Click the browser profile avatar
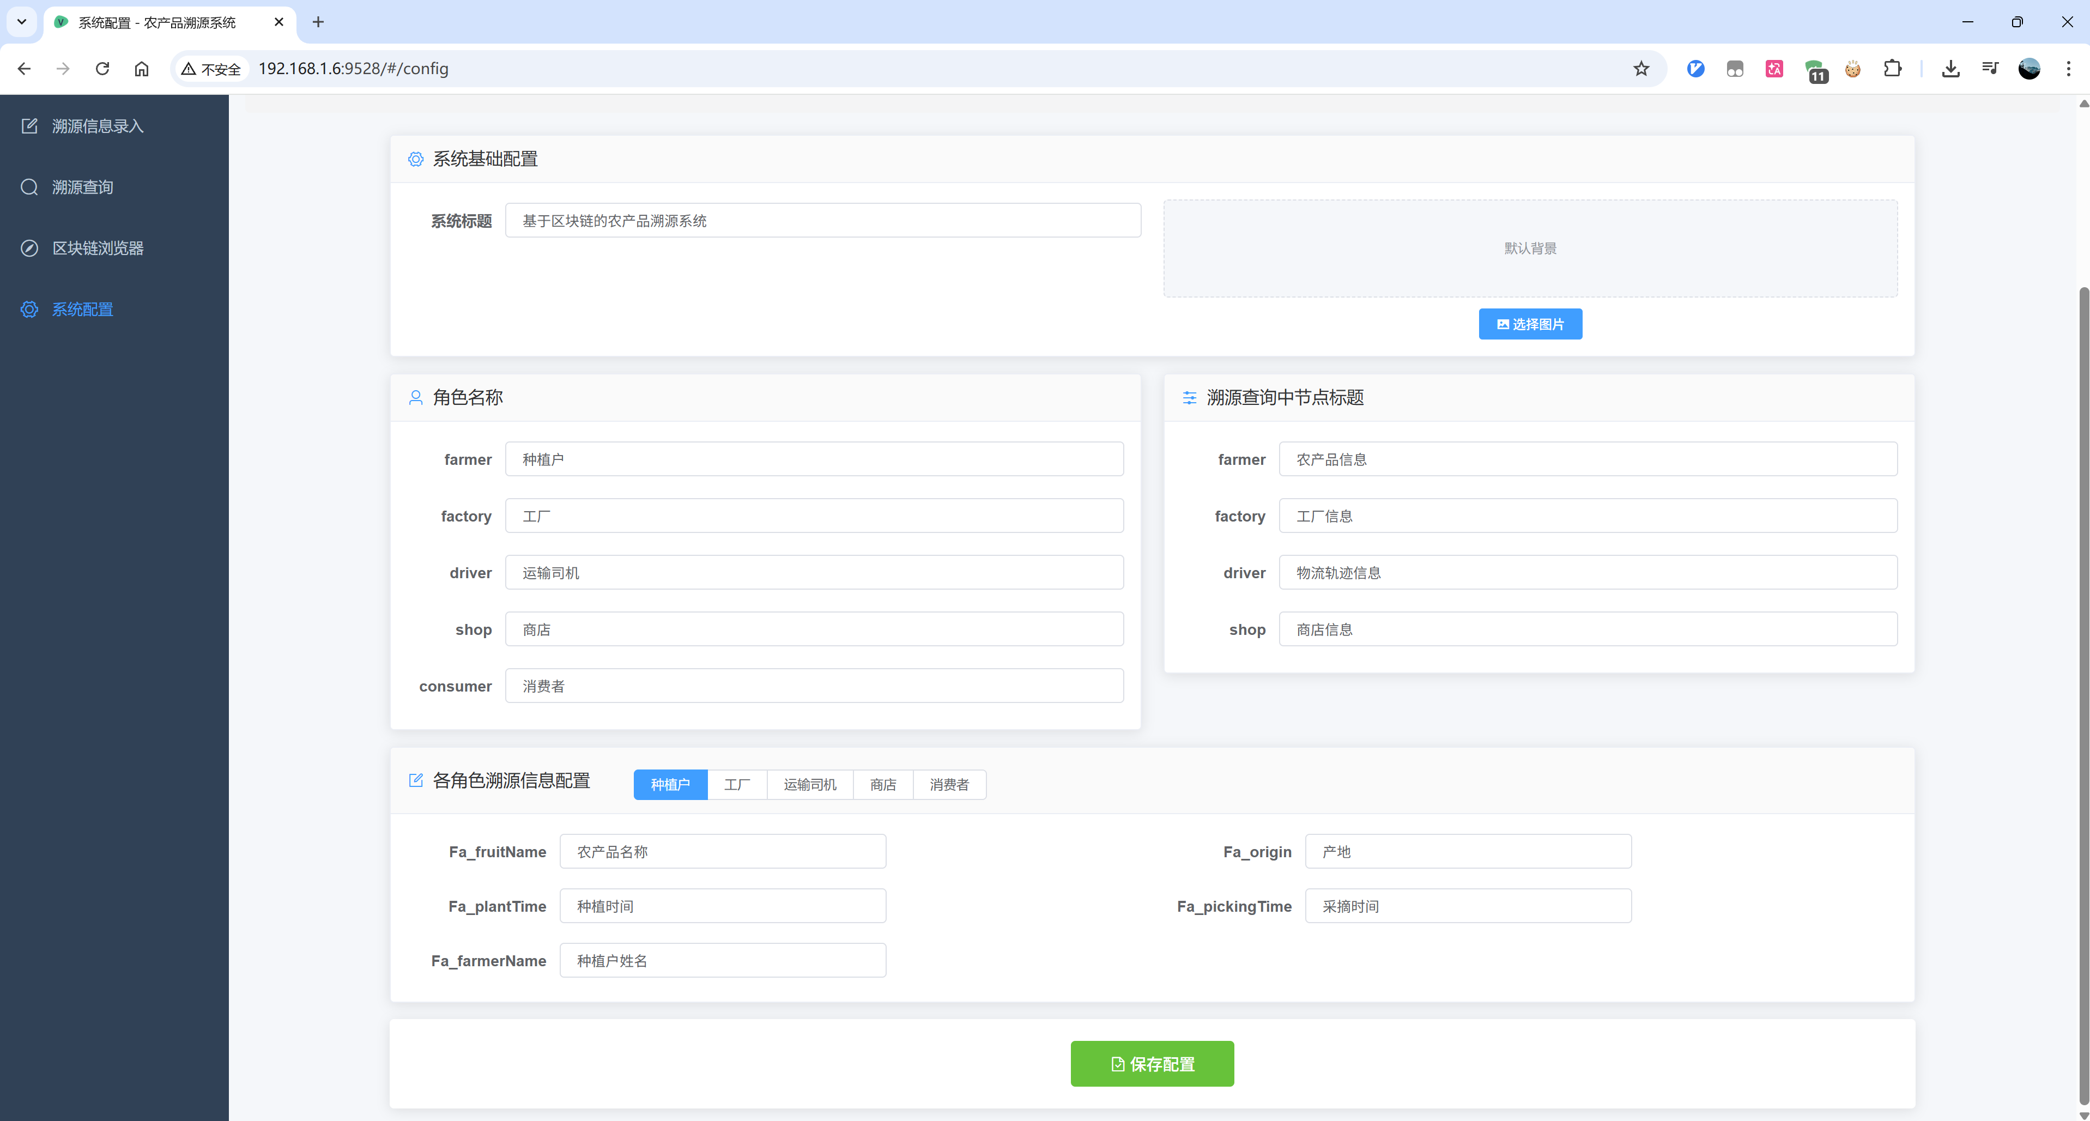Image resolution: width=2090 pixels, height=1121 pixels. 2028,69
